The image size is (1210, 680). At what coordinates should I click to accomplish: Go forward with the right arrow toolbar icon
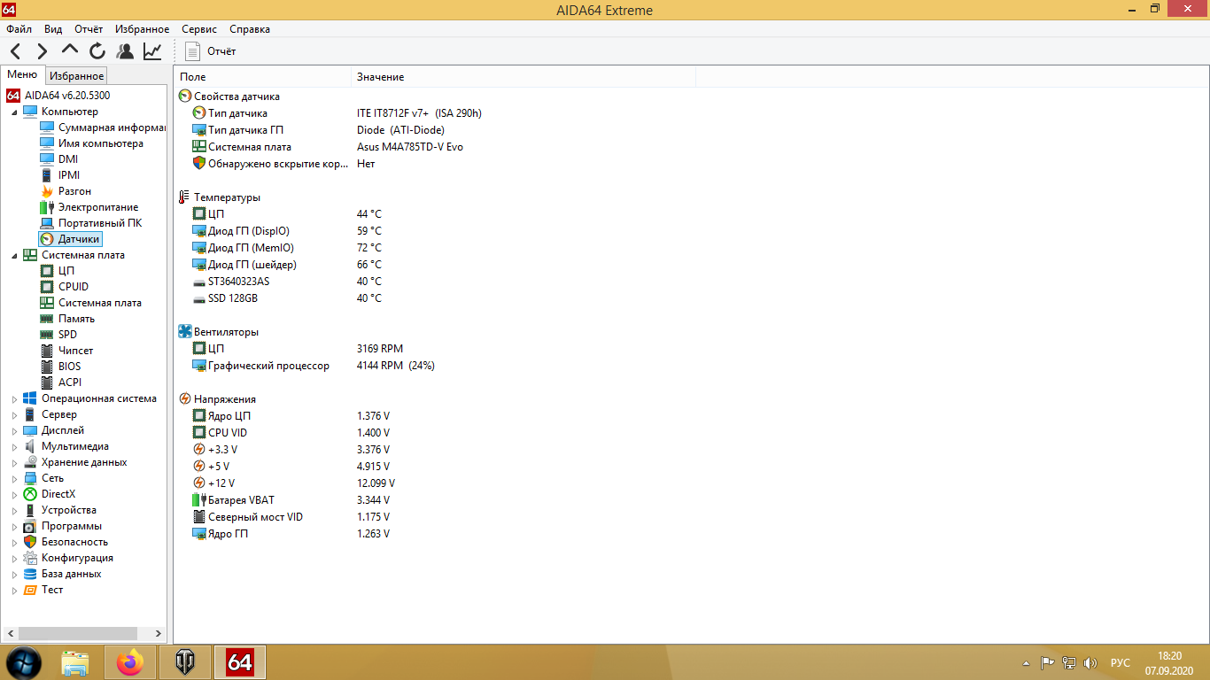pos(43,51)
